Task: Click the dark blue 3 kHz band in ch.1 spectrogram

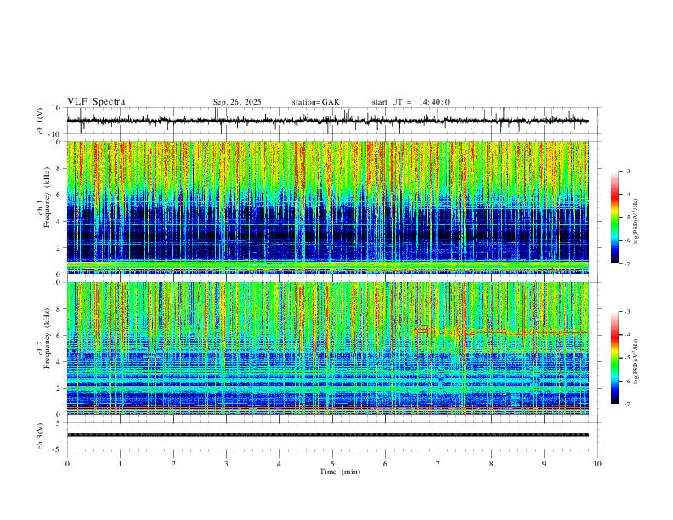Action: pos(327,235)
